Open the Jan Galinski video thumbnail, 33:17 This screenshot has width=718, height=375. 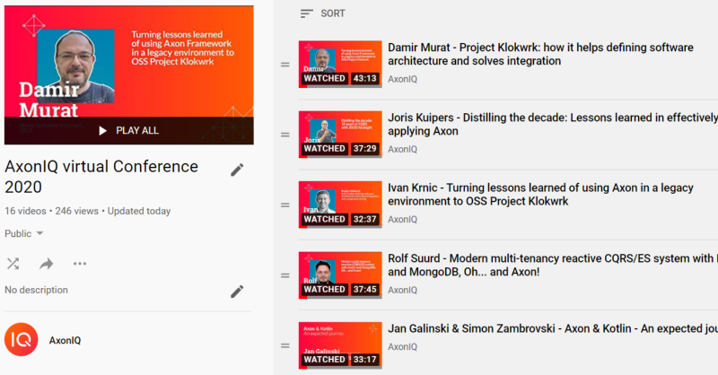tap(340, 345)
